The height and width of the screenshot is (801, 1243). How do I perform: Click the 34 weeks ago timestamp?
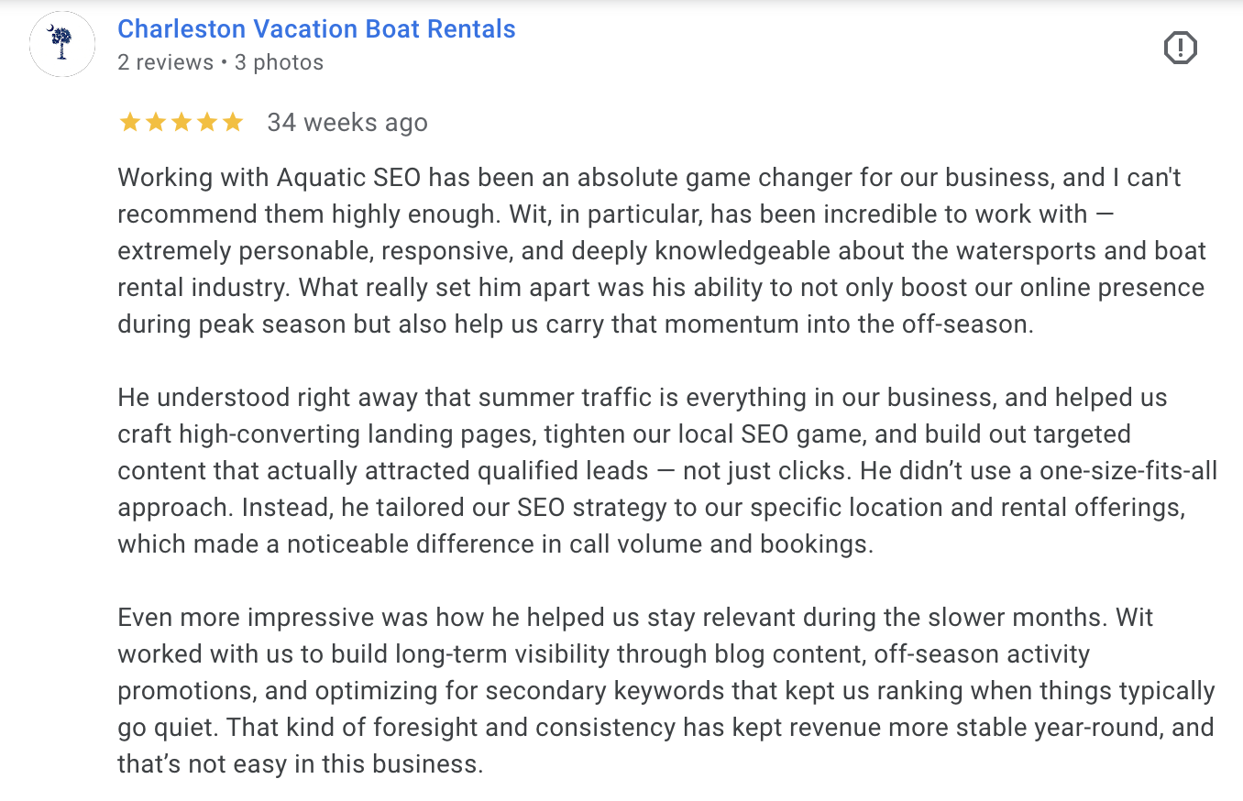[x=347, y=121]
